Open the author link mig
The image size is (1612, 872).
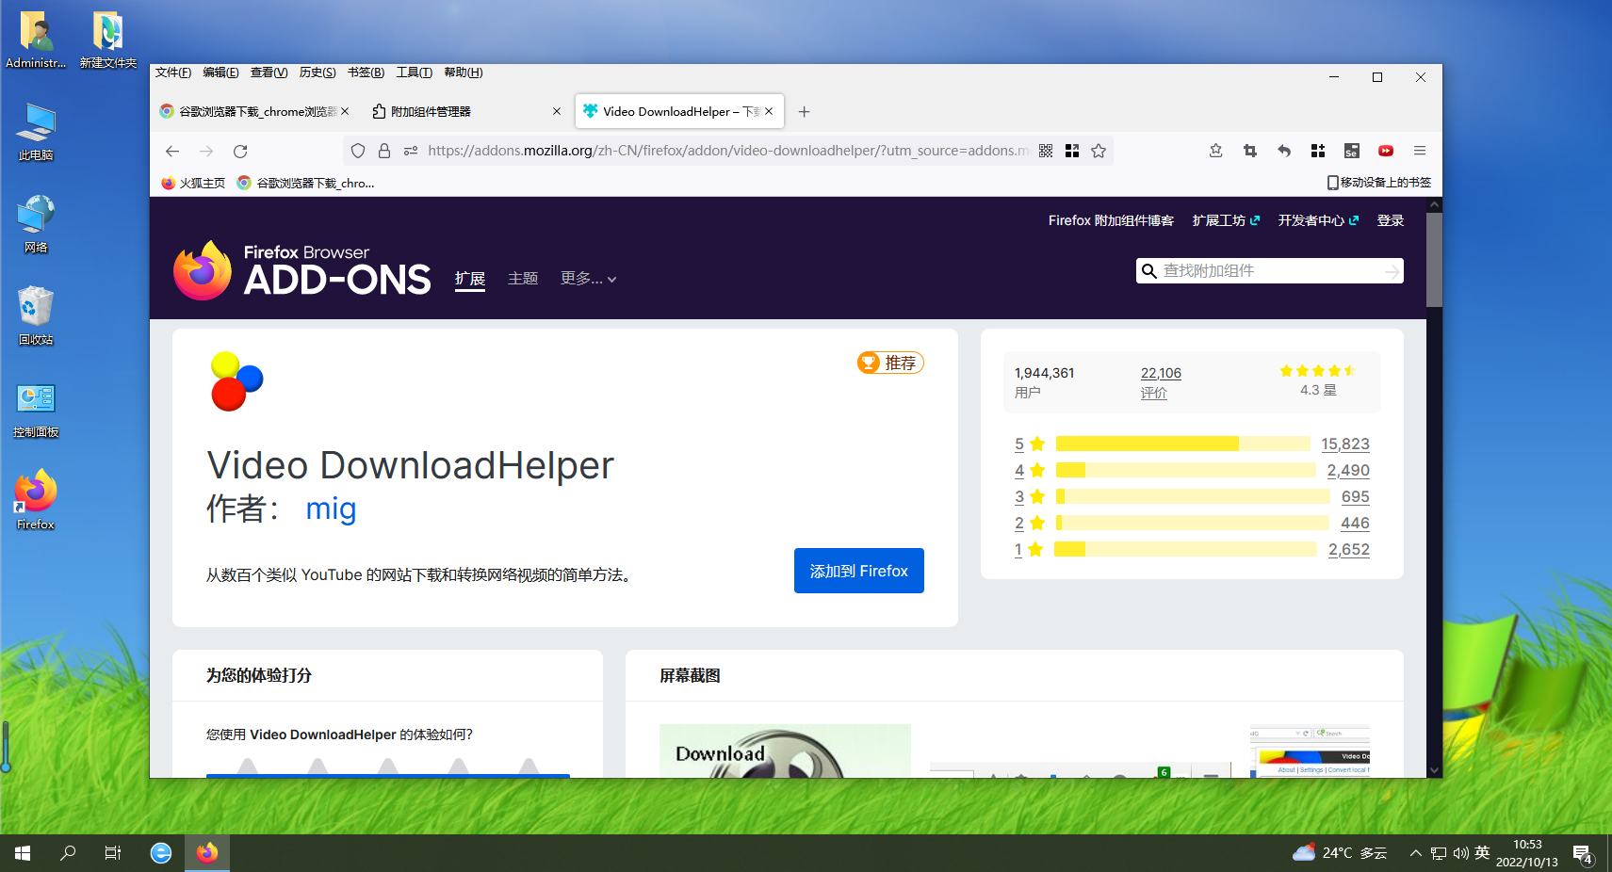[331, 509]
